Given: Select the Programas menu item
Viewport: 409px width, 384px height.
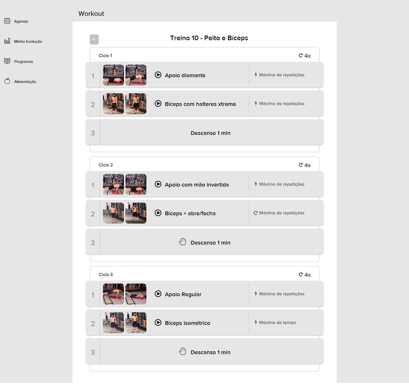Looking at the screenshot, I should (24, 61).
